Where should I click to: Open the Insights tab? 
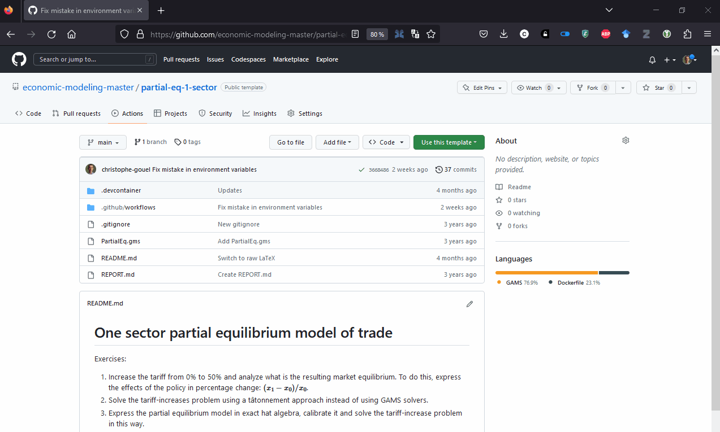point(260,114)
